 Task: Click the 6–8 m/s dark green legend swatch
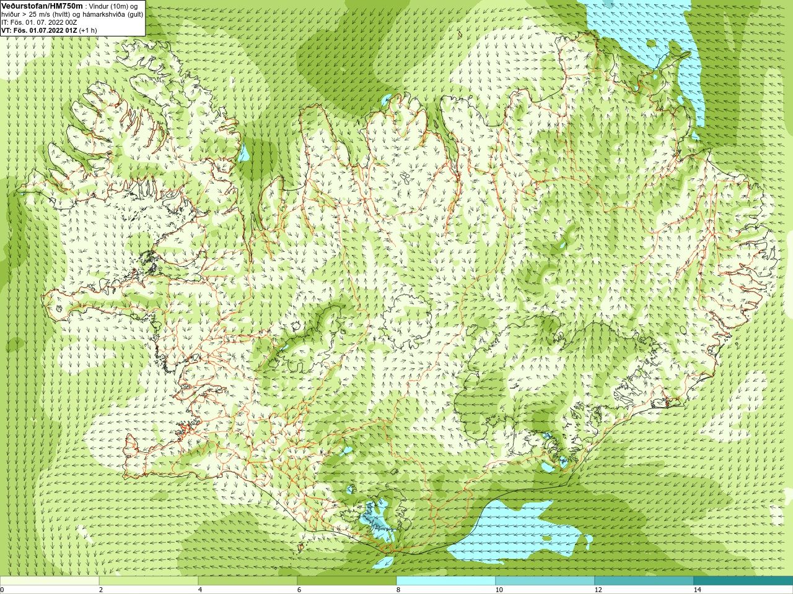click(347, 581)
